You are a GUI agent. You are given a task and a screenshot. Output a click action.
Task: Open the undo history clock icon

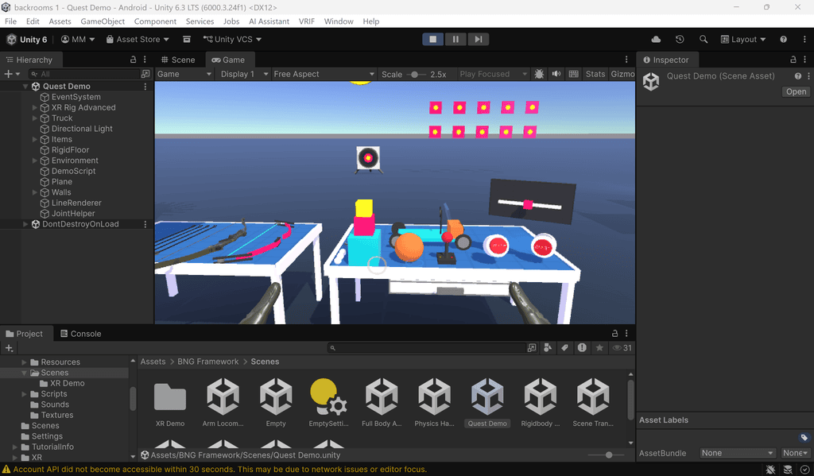tap(680, 40)
